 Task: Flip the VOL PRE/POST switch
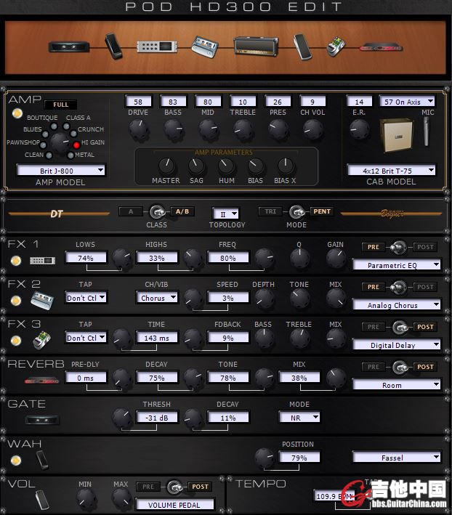coord(174,487)
